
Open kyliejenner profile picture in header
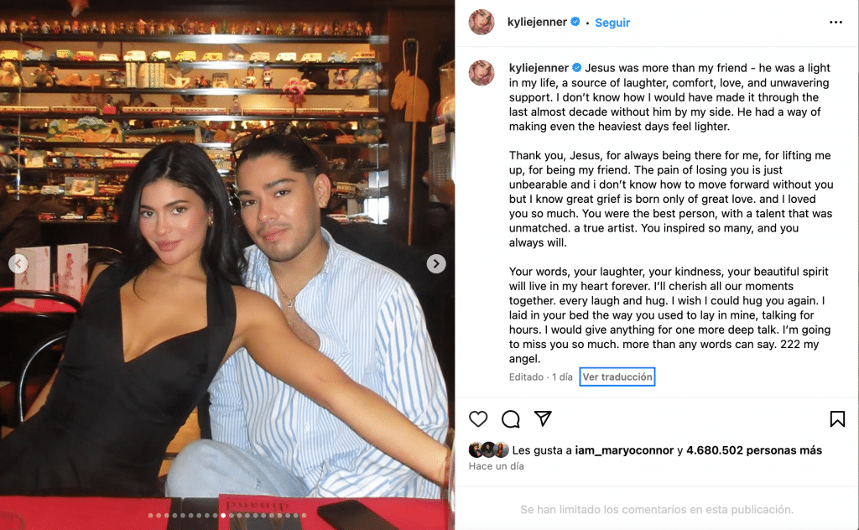[482, 23]
